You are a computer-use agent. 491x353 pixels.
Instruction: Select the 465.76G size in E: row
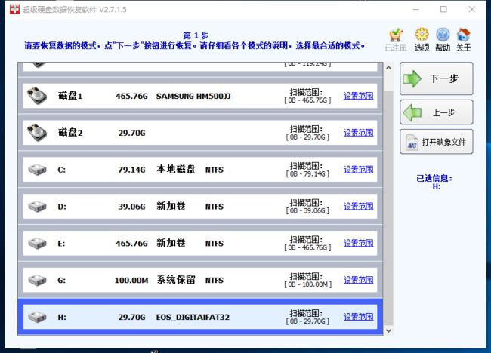click(131, 244)
